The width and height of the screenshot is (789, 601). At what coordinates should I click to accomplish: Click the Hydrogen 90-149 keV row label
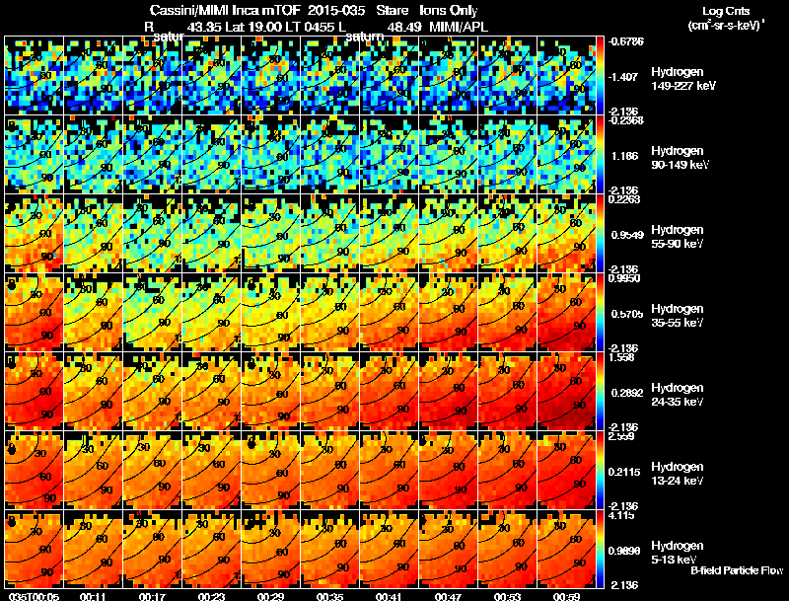(x=681, y=158)
